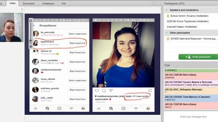
Task: Click chat message from Тукало Ирина и Ярослав
Action: [x=191, y=83]
